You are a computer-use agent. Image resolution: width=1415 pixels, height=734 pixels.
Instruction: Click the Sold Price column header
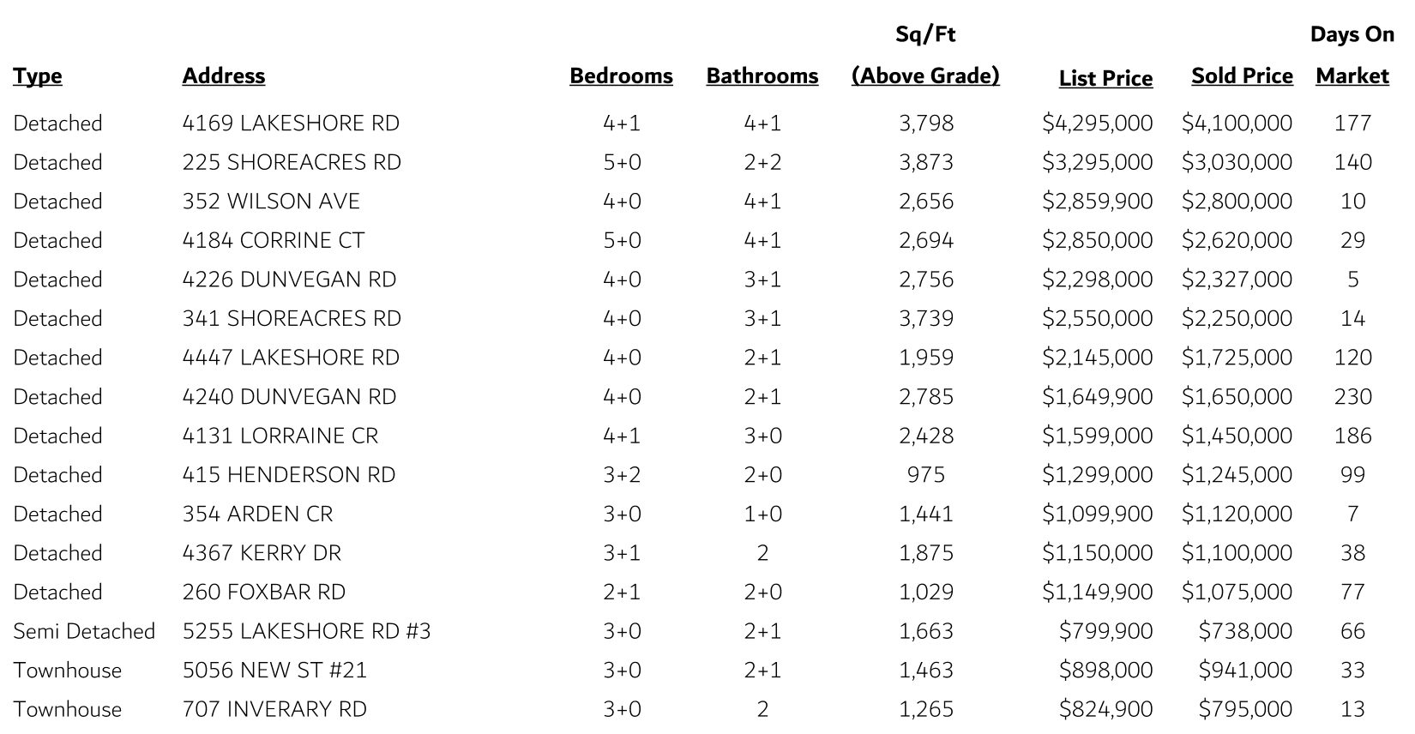[1242, 76]
